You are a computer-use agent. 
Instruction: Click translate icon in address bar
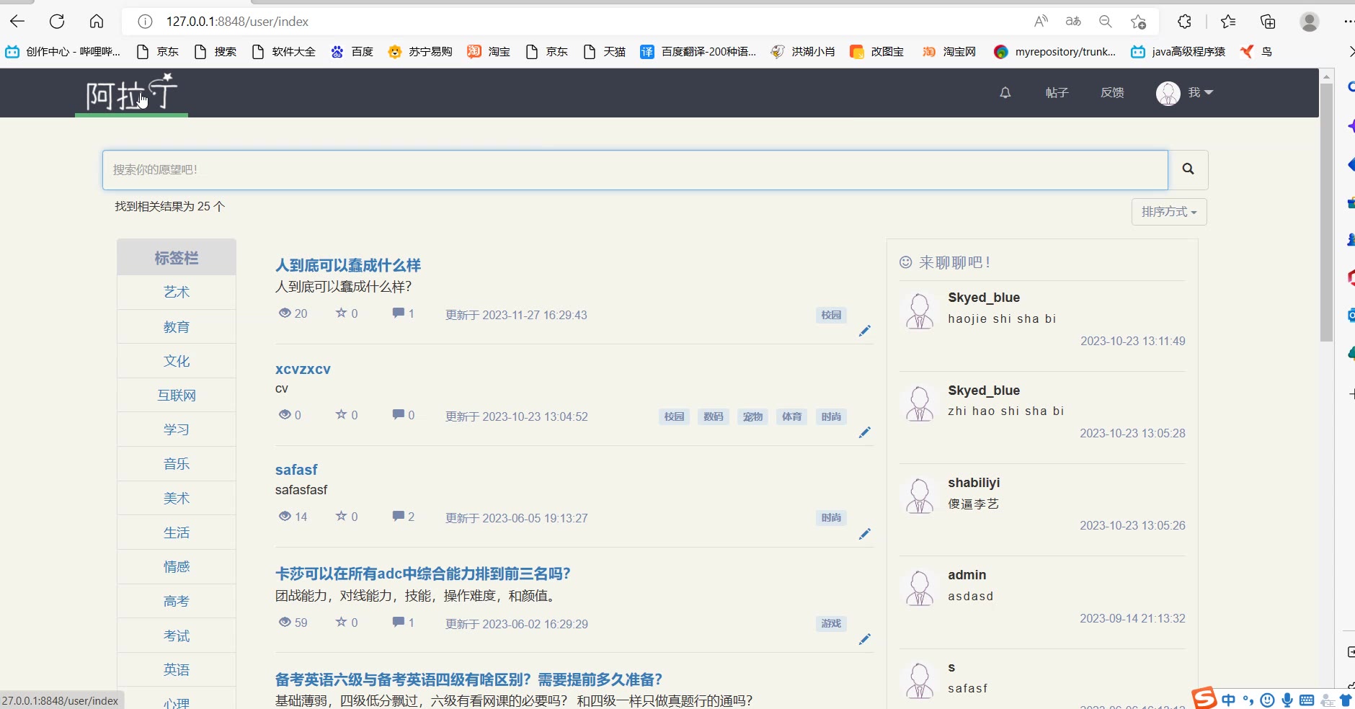coord(1073,22)
